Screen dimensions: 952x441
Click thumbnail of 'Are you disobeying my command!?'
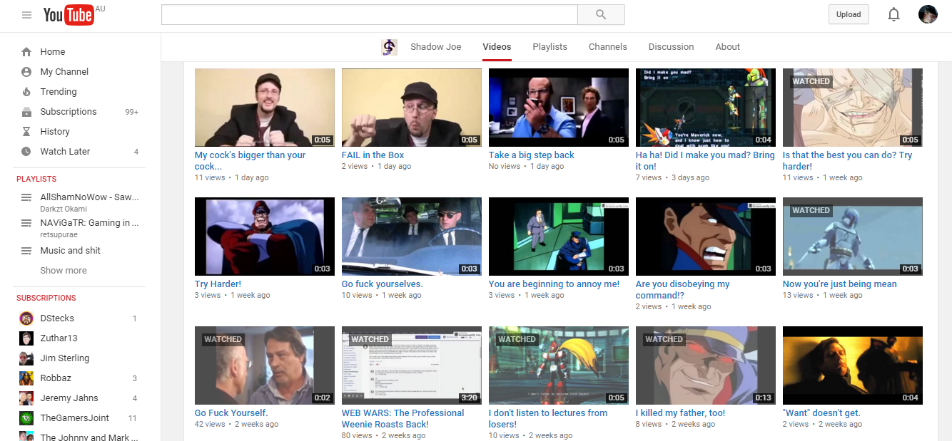click(x=706, y=237)
